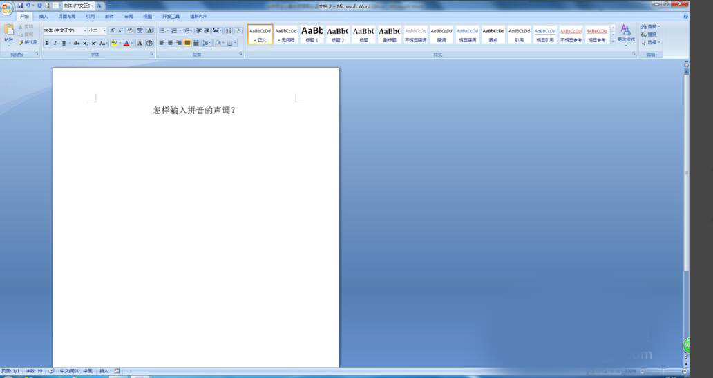Switch to the 插入 ribbon tab
The width and height of the screenshot is (713, 378).
44,17
